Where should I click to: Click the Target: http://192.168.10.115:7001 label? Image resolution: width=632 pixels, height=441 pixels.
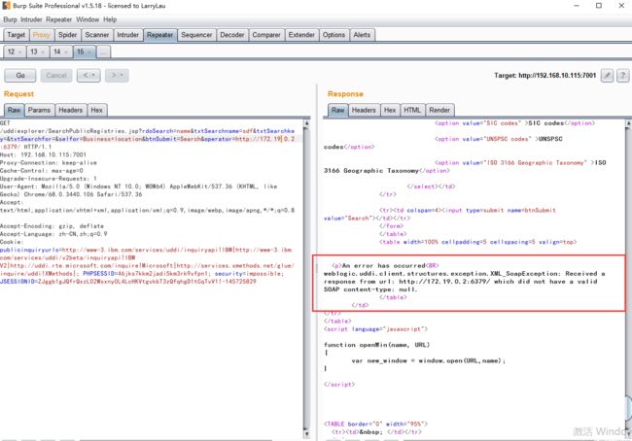pyautogui.click(x=544, y=76)
